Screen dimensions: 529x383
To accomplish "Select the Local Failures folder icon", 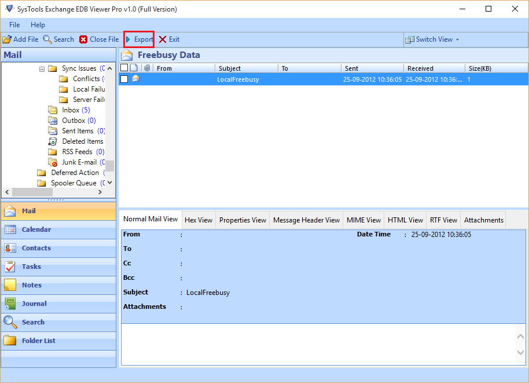I will point(64,89).
